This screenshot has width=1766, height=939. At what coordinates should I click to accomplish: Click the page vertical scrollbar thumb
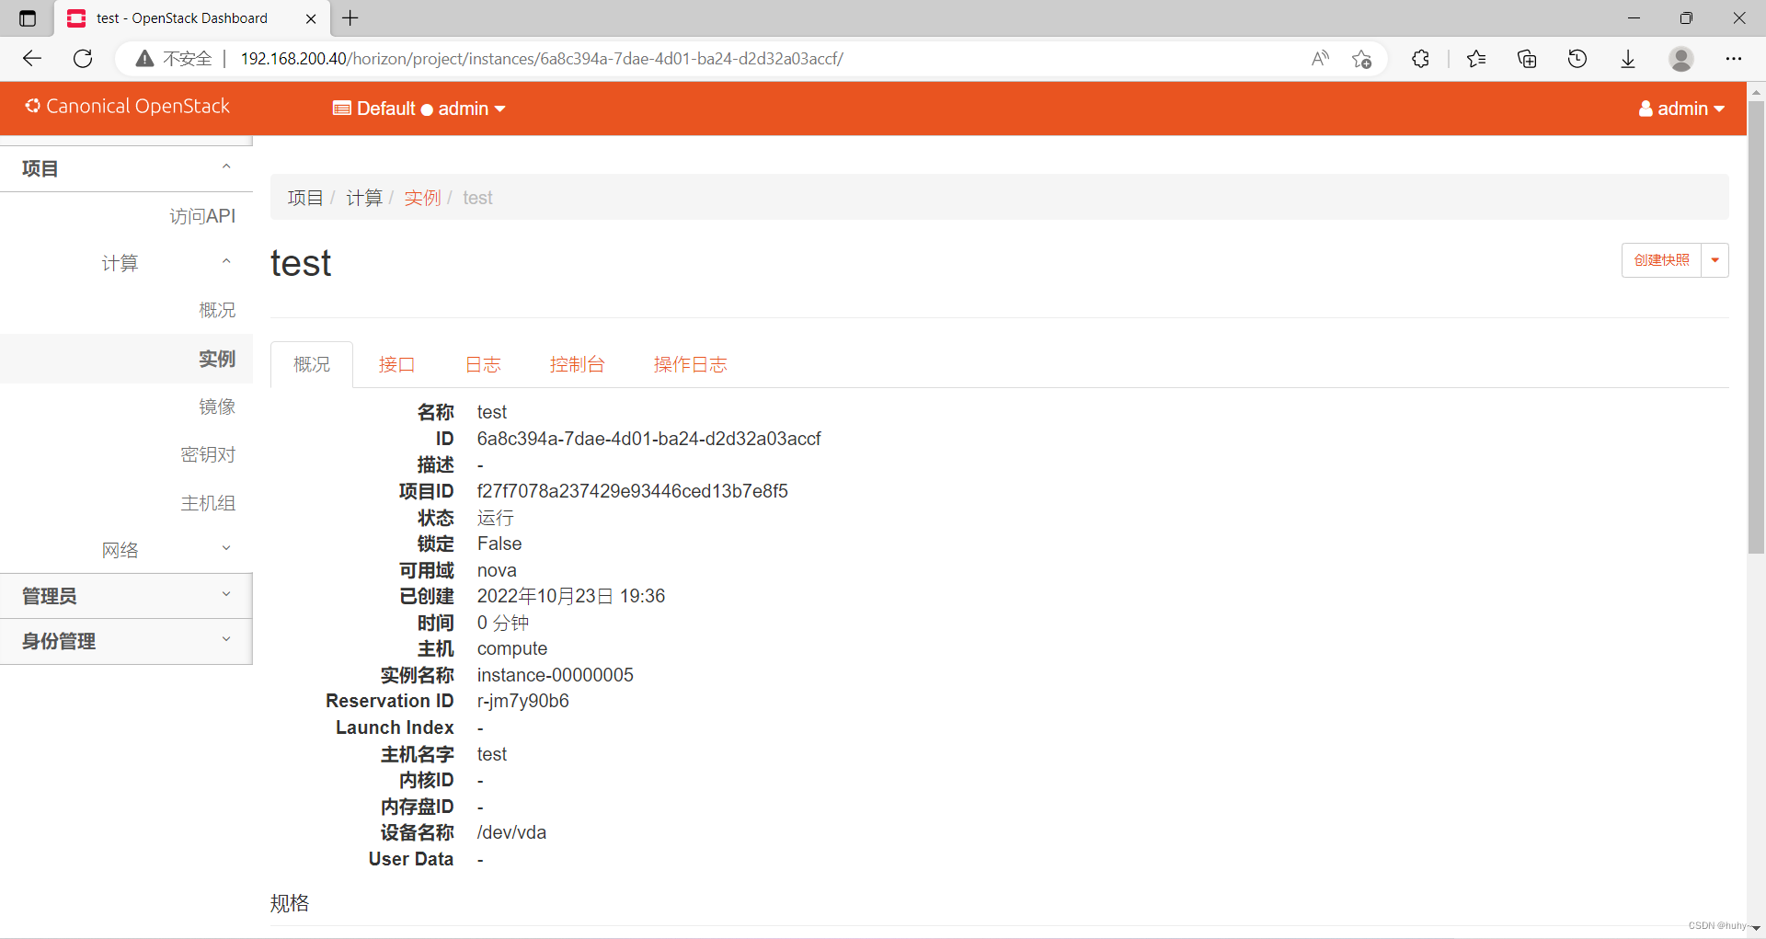[x=1756, y=326]
